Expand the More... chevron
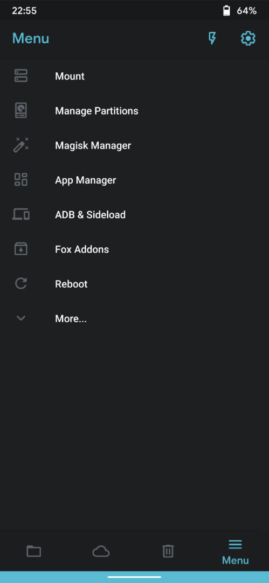This screenshot has width=269, height=583. (x=21, y=318)
